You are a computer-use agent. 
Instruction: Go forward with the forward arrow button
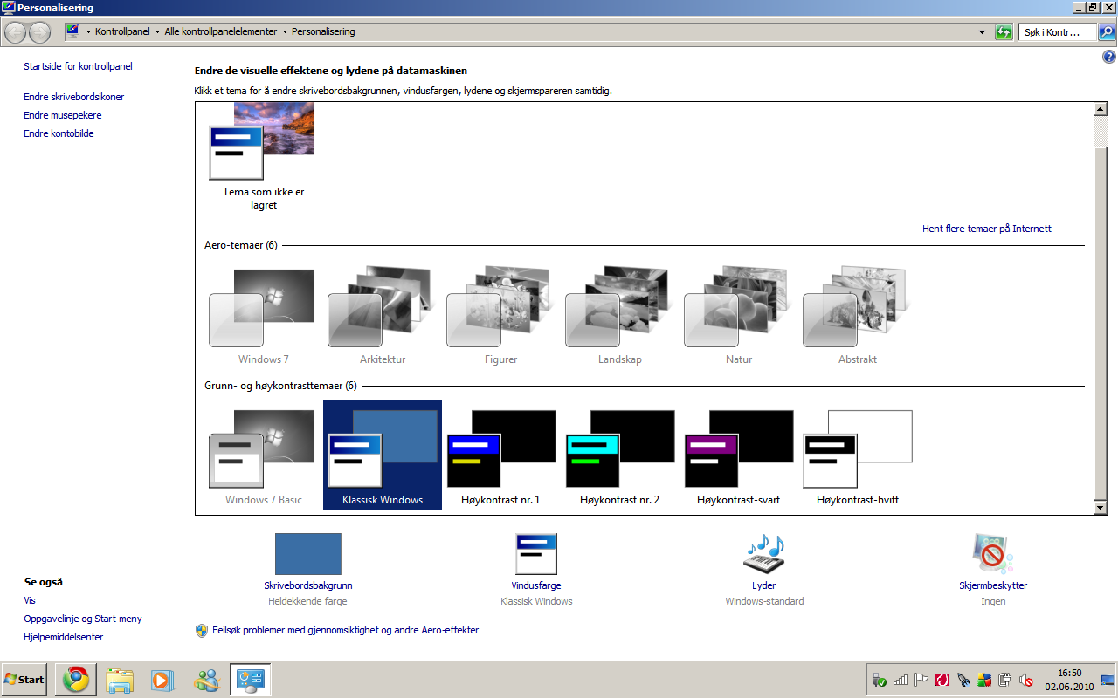click(x=40, y=32)
